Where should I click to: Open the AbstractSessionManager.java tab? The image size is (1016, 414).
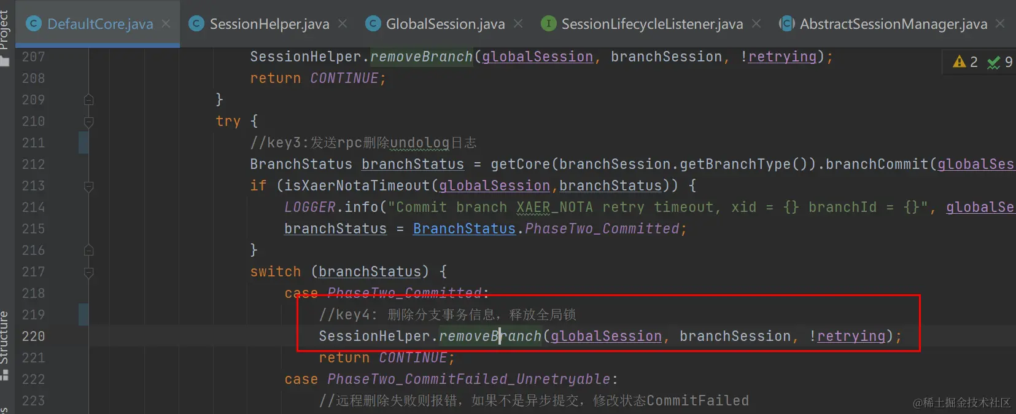(893, 24)
